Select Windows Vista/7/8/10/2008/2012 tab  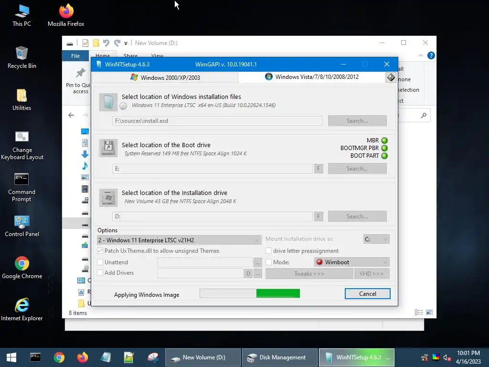312,77
